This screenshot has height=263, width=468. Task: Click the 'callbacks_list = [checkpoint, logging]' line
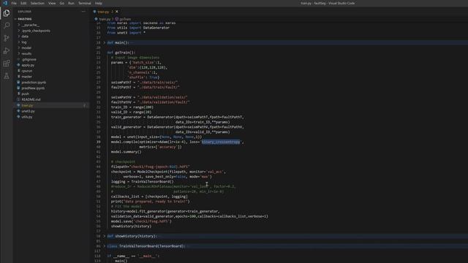tap(149, 197)
